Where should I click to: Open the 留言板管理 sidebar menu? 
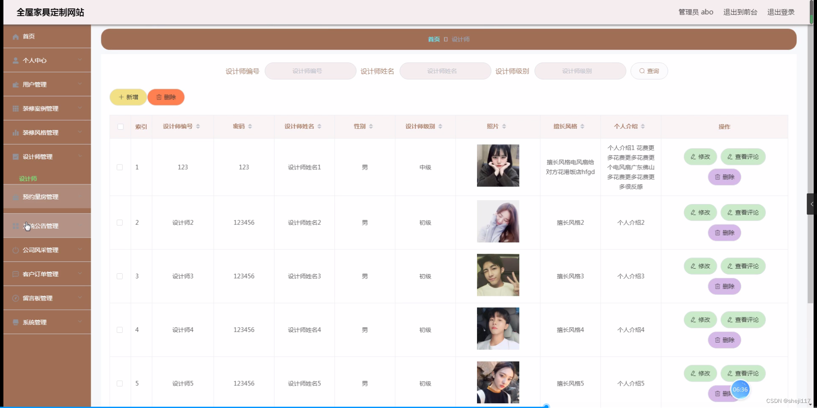pos(47,298)
